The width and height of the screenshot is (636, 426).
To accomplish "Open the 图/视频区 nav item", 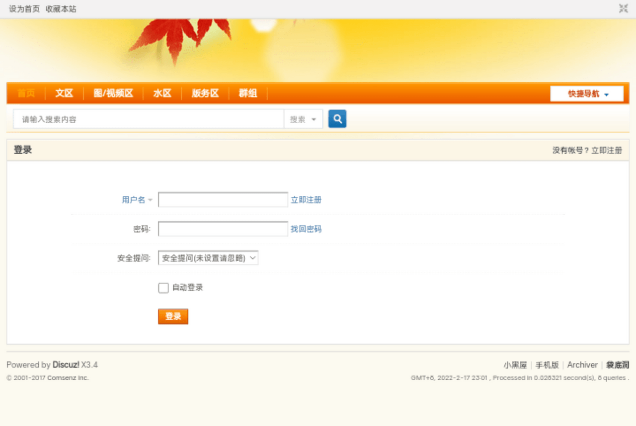I will pos(113,93).
